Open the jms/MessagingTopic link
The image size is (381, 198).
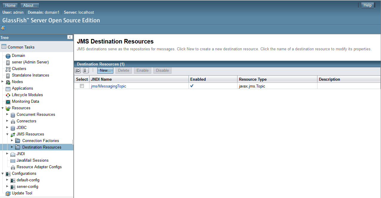tap(109, 86)
